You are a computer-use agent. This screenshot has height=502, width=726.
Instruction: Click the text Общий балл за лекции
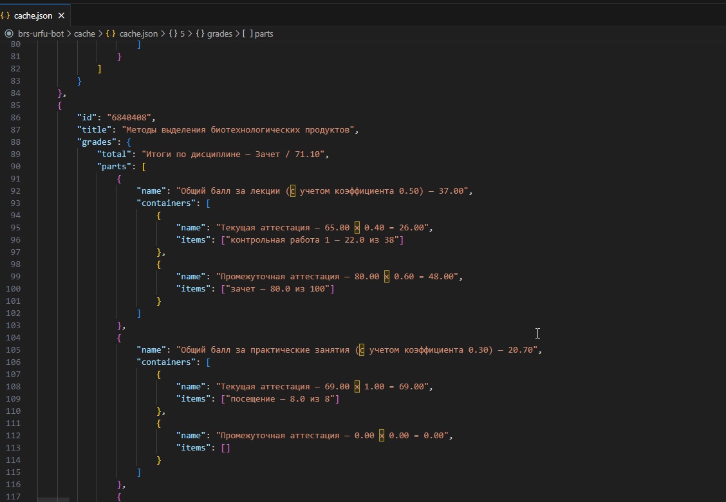230,191
